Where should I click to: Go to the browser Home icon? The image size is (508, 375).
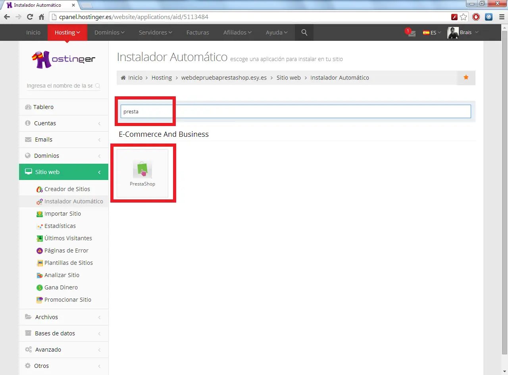41,17
